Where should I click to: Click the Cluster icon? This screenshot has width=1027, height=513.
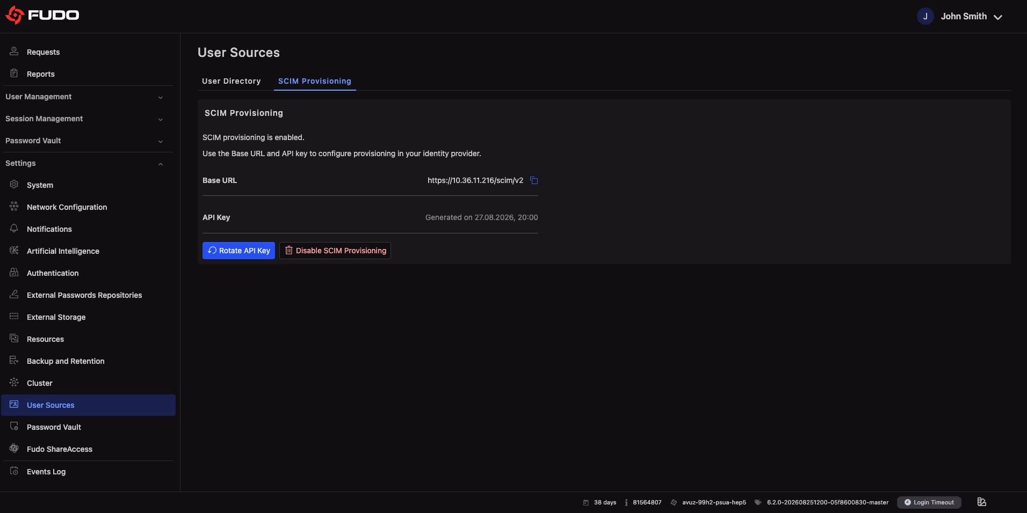tap(14, 383)
